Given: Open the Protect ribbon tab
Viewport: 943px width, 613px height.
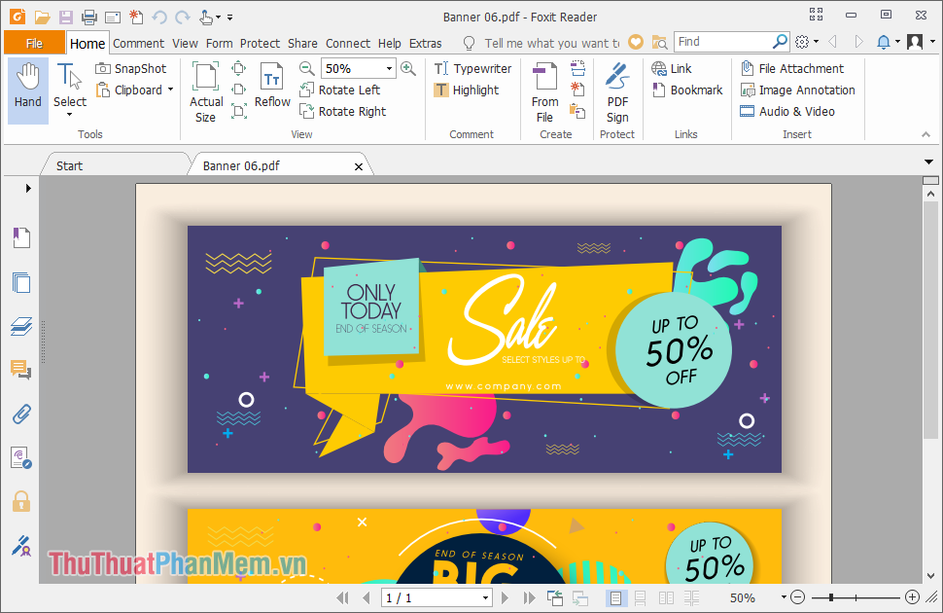Looking at the screenshot, I should tap(260, 44).
